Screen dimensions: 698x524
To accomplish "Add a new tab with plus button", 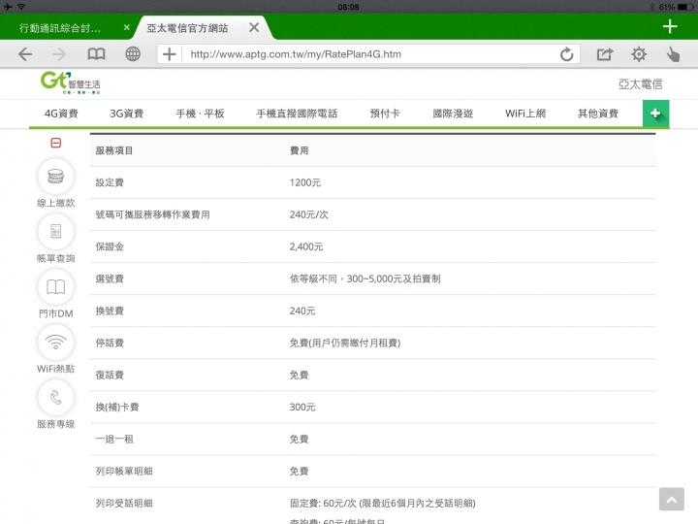I will pos(670,27).
